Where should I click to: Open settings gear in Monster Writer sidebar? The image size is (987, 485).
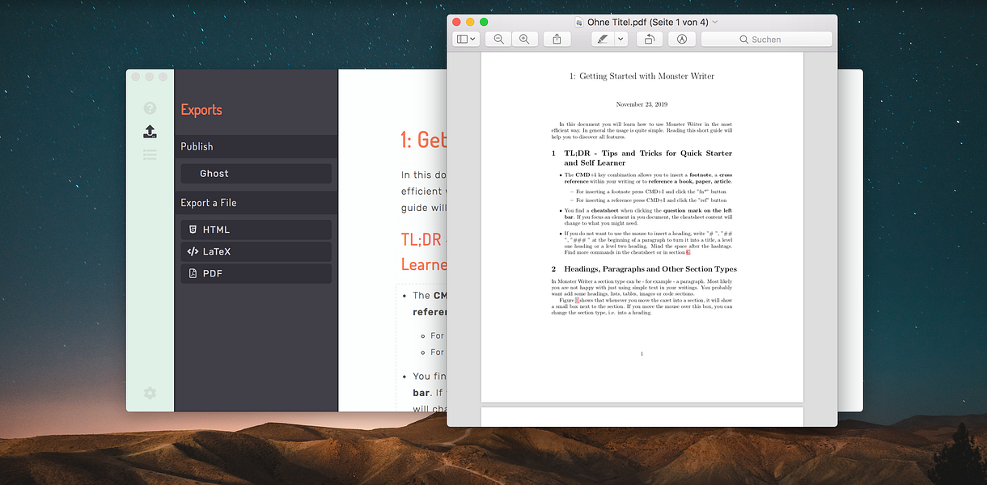[x=150, y=393]
